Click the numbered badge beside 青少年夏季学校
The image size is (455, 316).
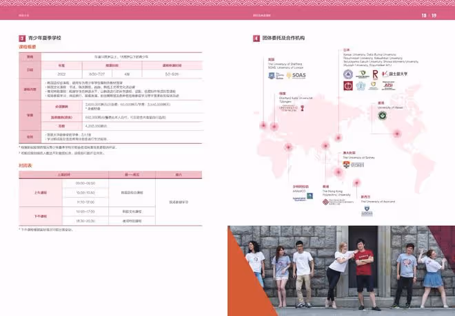22,39
